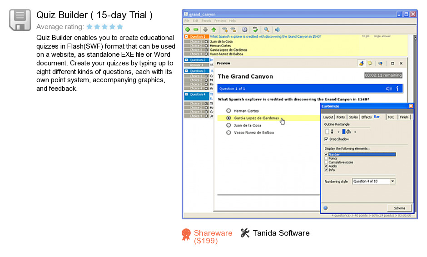Click the floppy disk software icon
Viewport: 427px width, 257px height.
coord(20,20)
